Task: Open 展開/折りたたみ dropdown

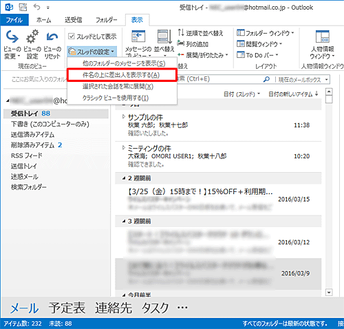Action: 203,55
